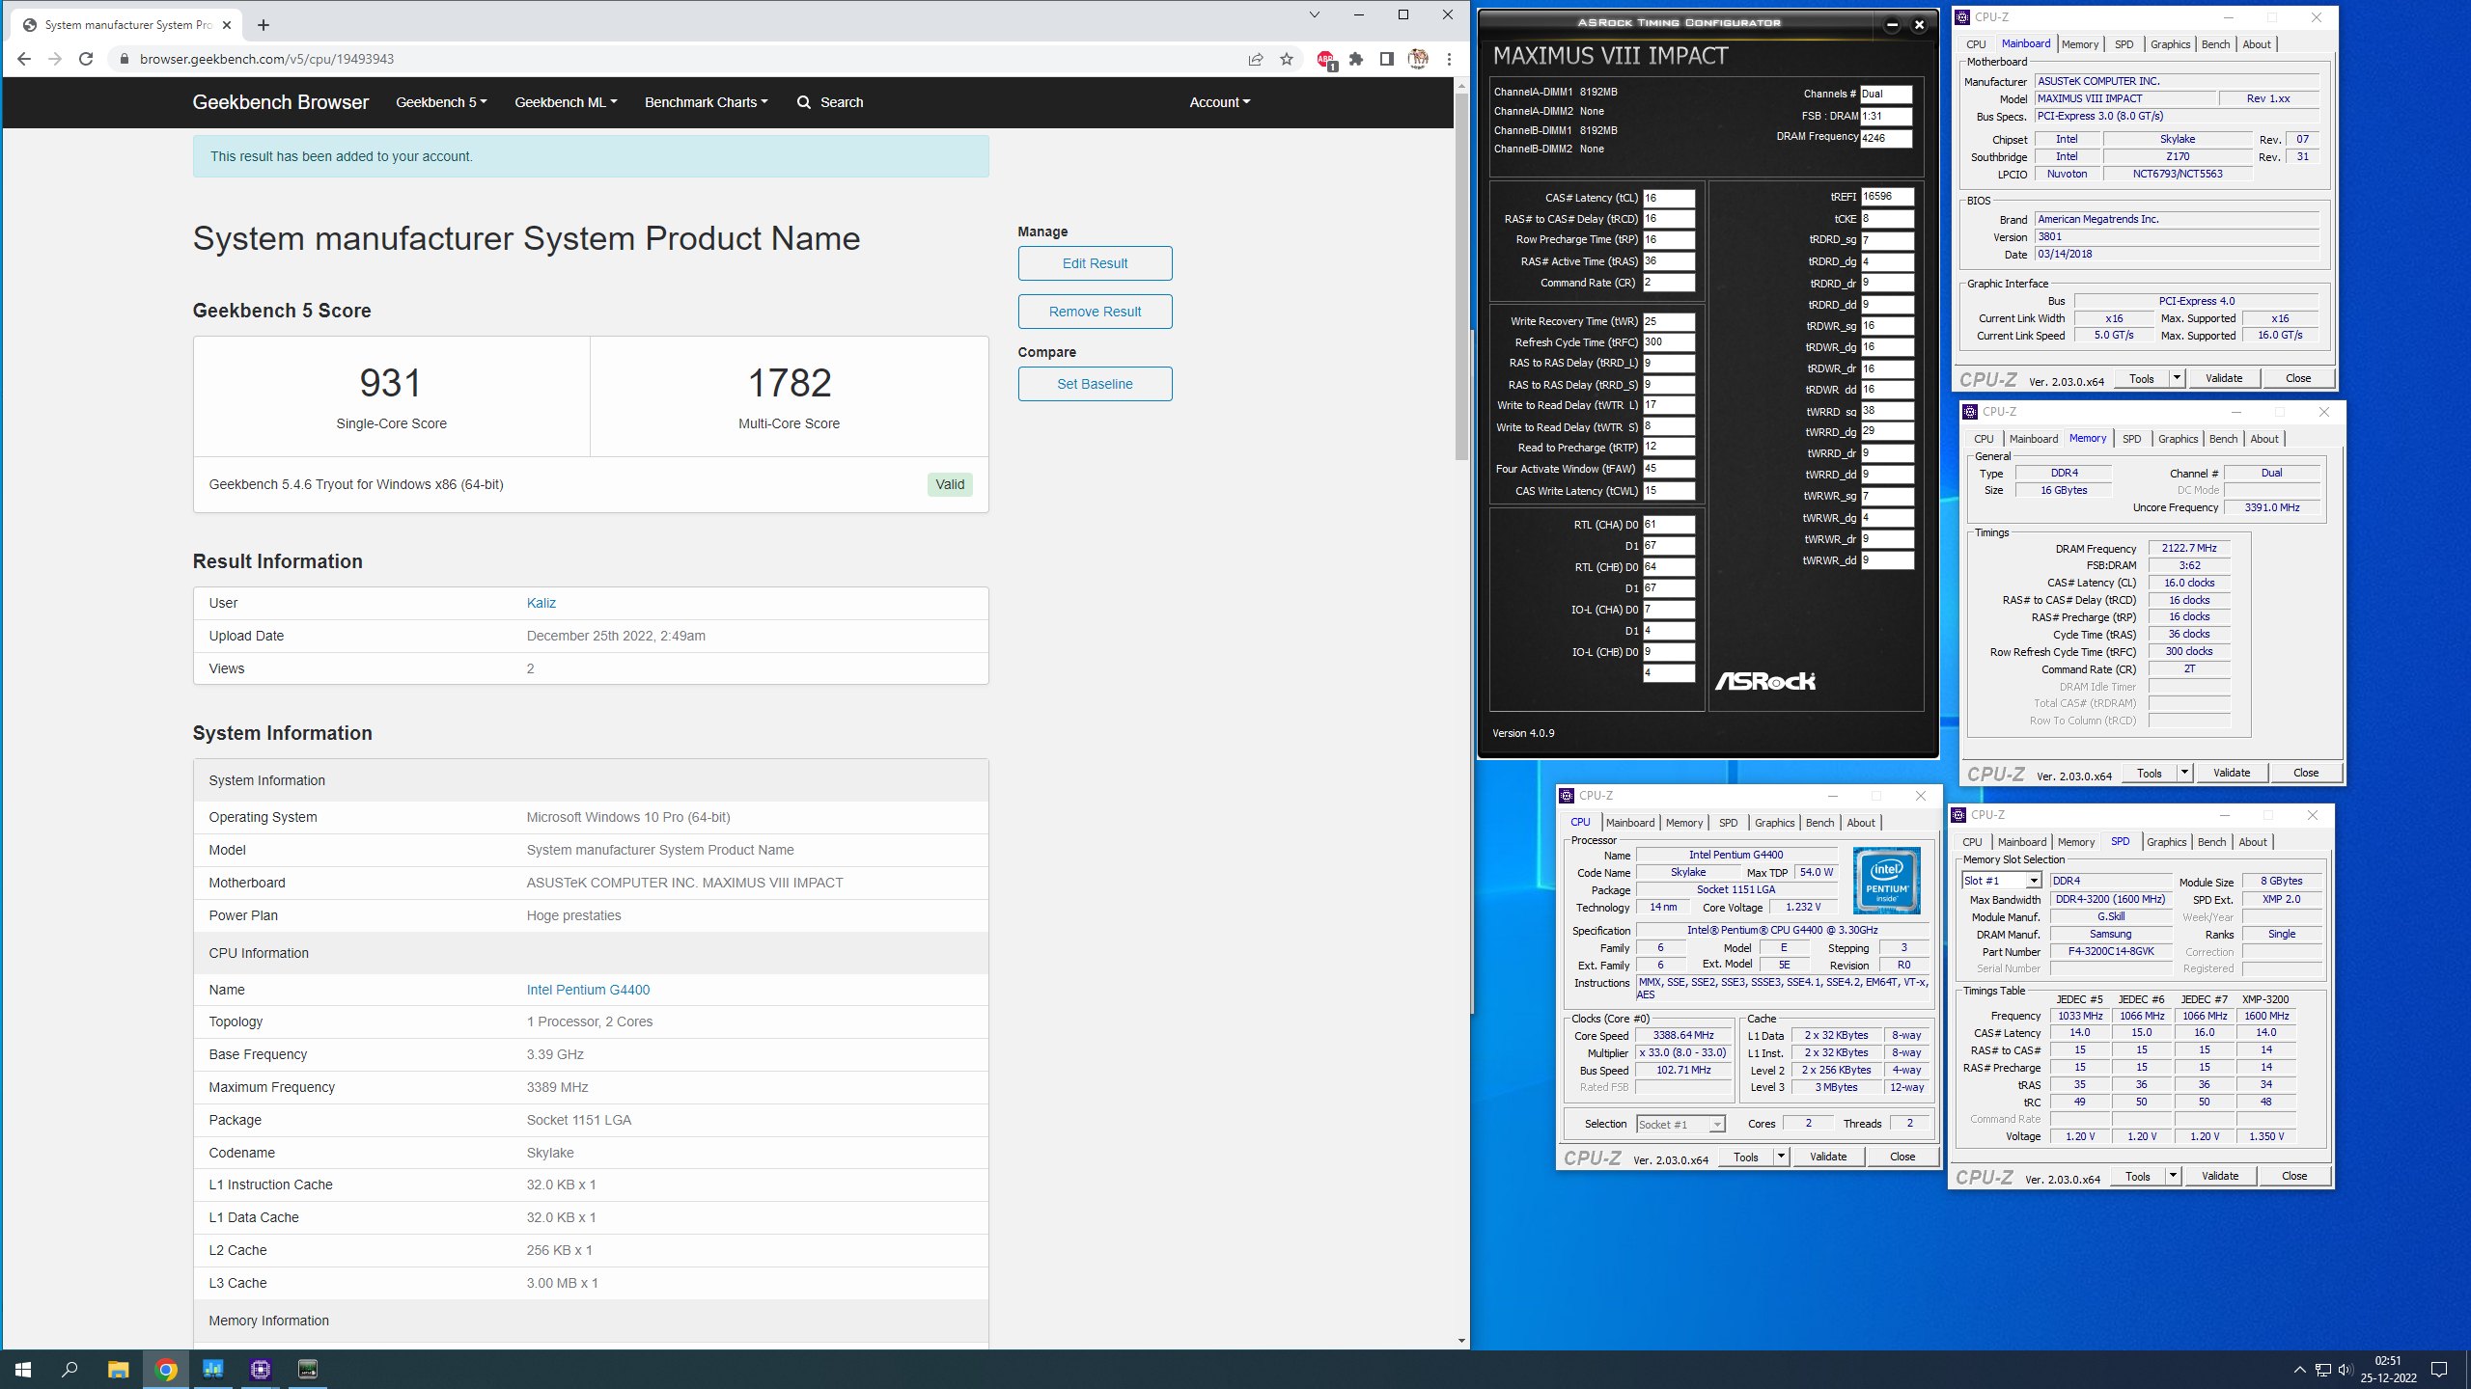This screenshot has width=2471, height=1389.
Task: Click Validate in the CPU CPU-Z window
Action: coord(1827,1157)
